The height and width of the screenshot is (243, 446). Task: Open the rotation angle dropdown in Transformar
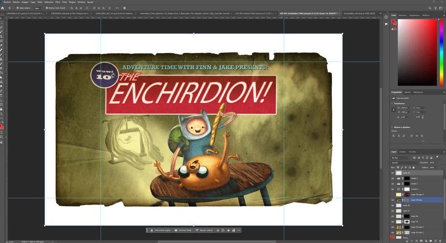(409, 117)
